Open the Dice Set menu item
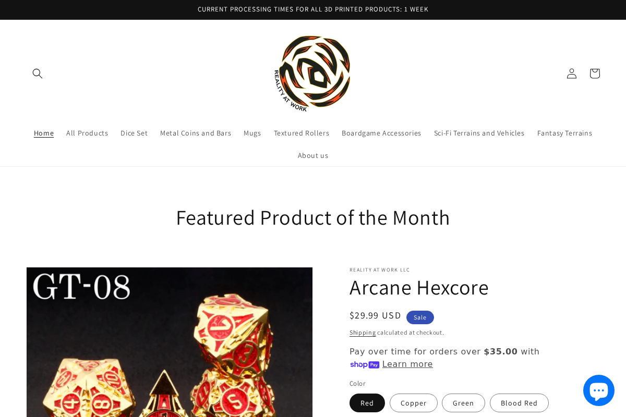 click(x=134, y=133)
